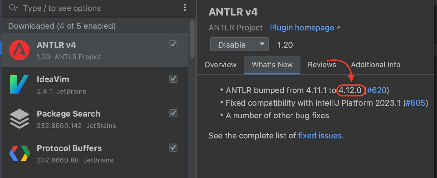Switch to the Overview tab
Image resolution: width=437 pixels, height=178 pixels.
(x=221, y=65)
